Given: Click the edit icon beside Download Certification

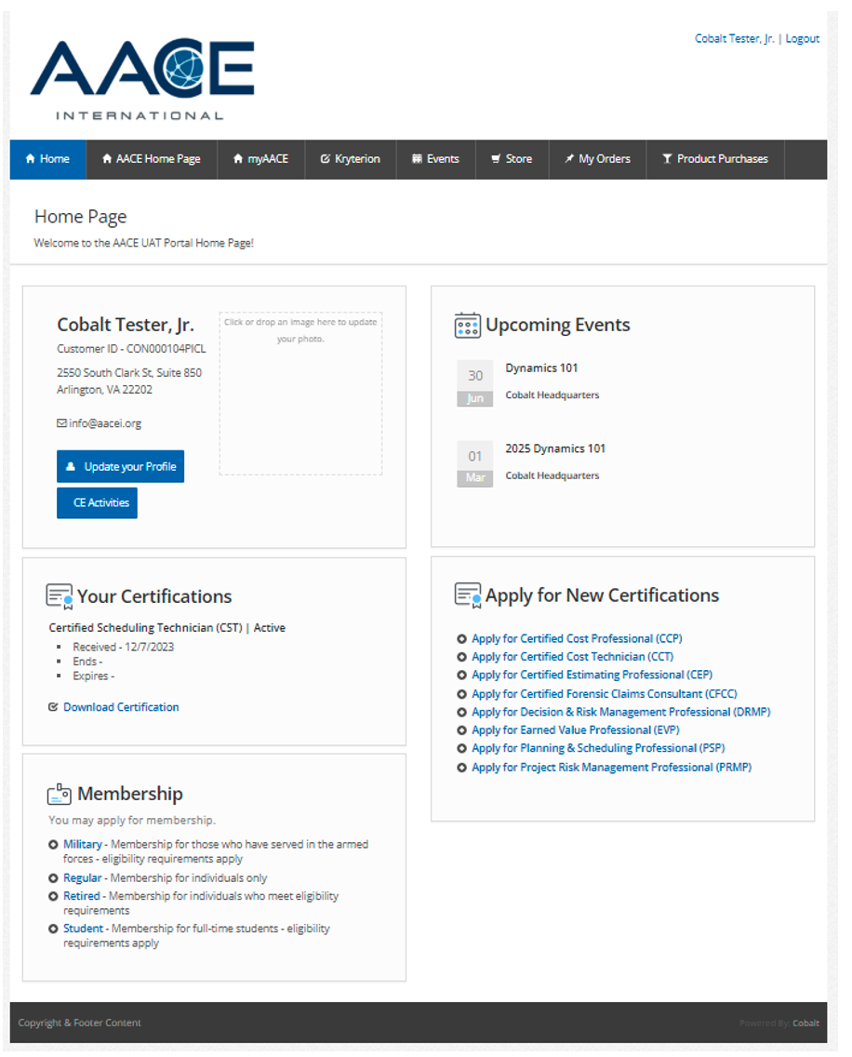Looking at the screenshot, I should (x=53, y=707).
